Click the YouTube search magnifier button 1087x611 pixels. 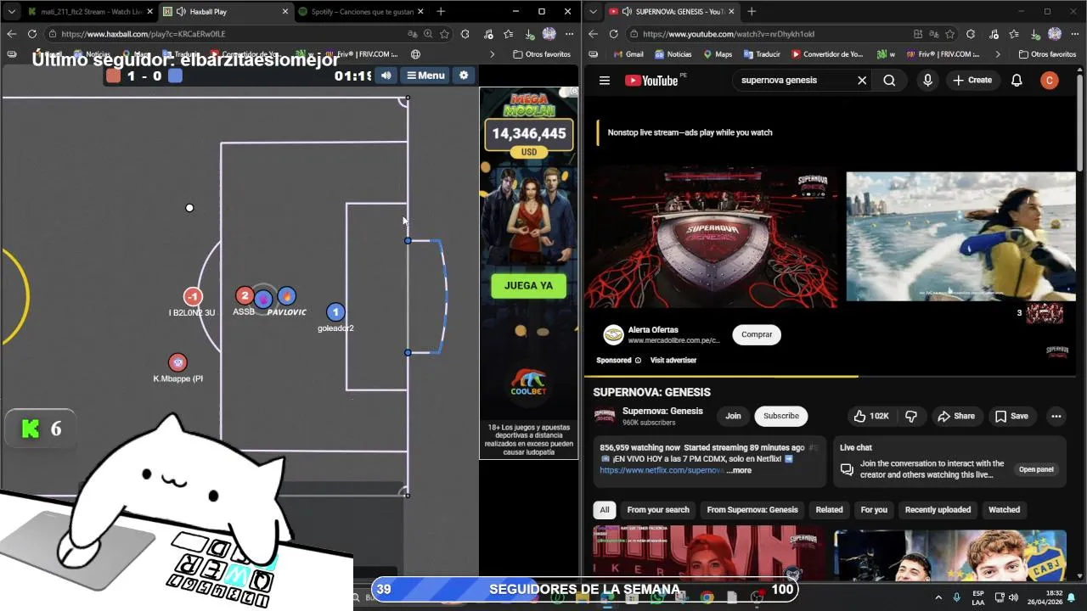pos(889,81)
